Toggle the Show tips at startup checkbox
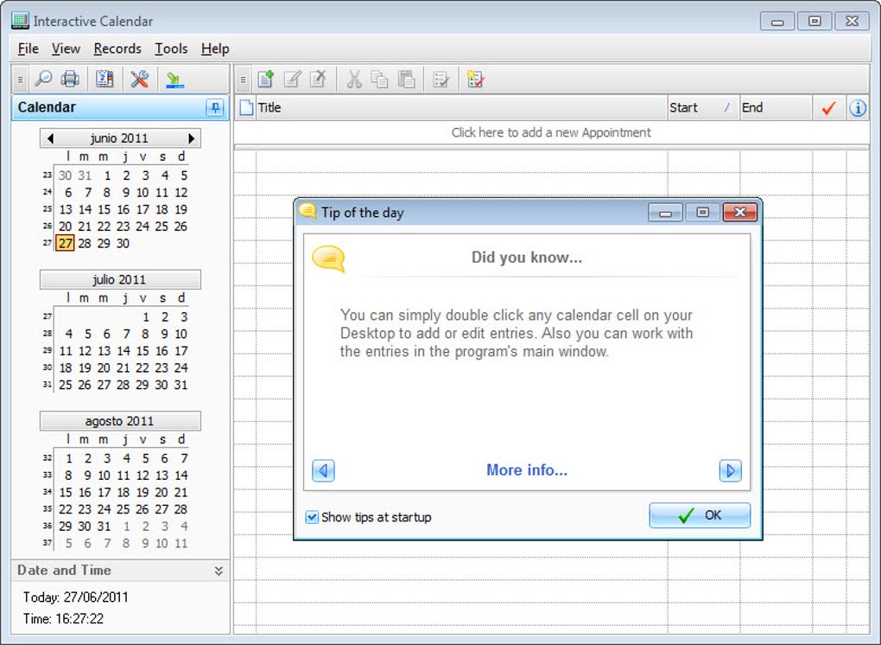The width and height of the screenshot is (881, 645). (x=311, y=517)
